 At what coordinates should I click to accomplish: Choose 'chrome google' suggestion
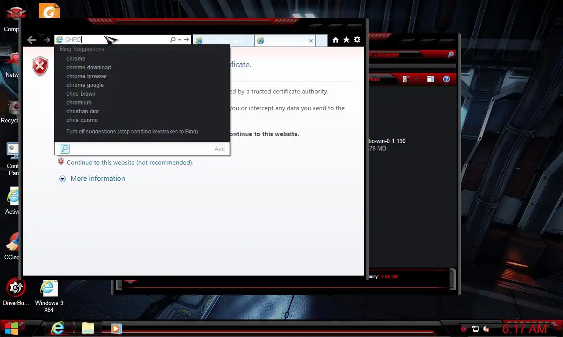pos(85,85)
